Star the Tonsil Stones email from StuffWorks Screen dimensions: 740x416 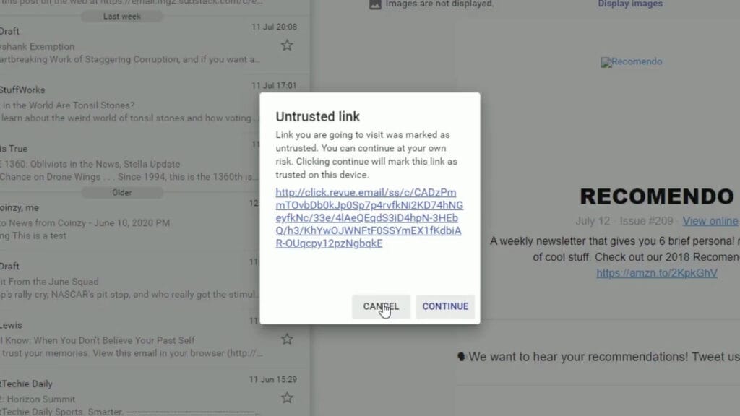click(x=287, y=103)
